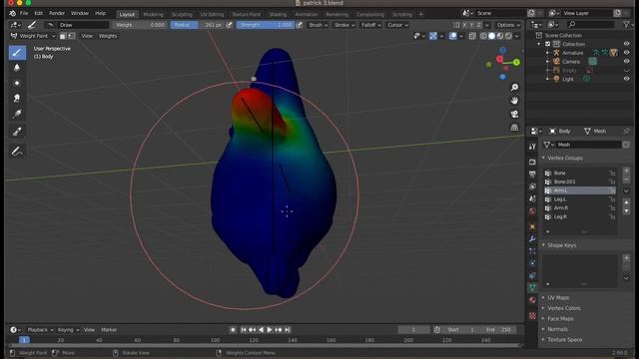The width and height of the screenshot is (639, 359).
Task: Adjust the brush Radius slider
Action: (x=198, y=25)
